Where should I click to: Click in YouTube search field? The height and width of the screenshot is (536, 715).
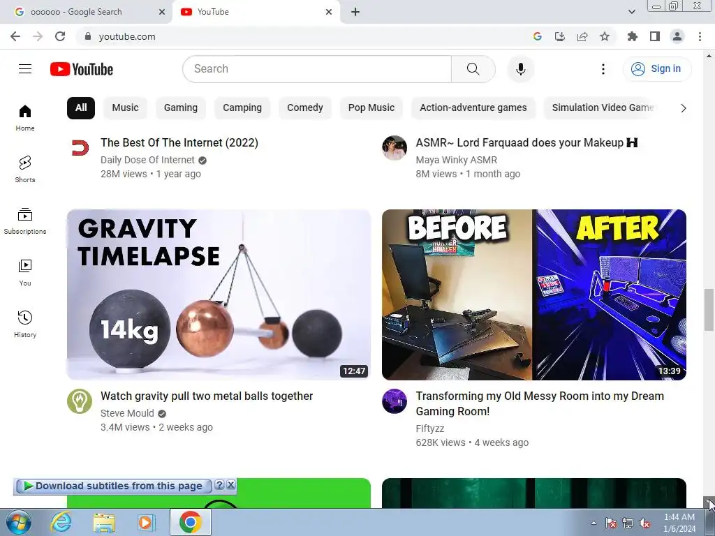tap(317, 69)
